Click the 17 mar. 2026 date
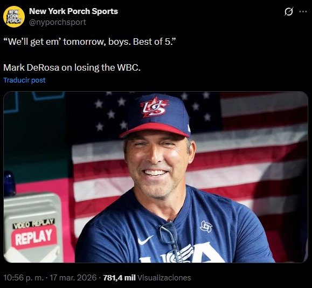 (x=73, y=278)
